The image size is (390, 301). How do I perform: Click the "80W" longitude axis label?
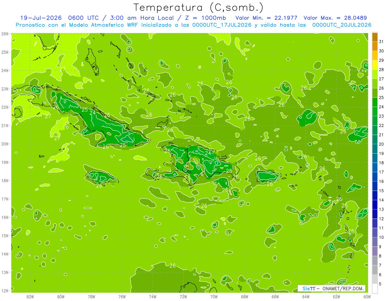[x=61, y=297]
